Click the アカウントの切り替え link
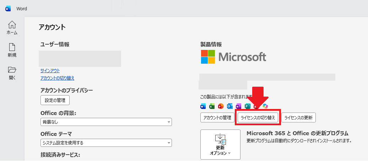Viewport: 368px width, 161px height. (x=57, y=78)
